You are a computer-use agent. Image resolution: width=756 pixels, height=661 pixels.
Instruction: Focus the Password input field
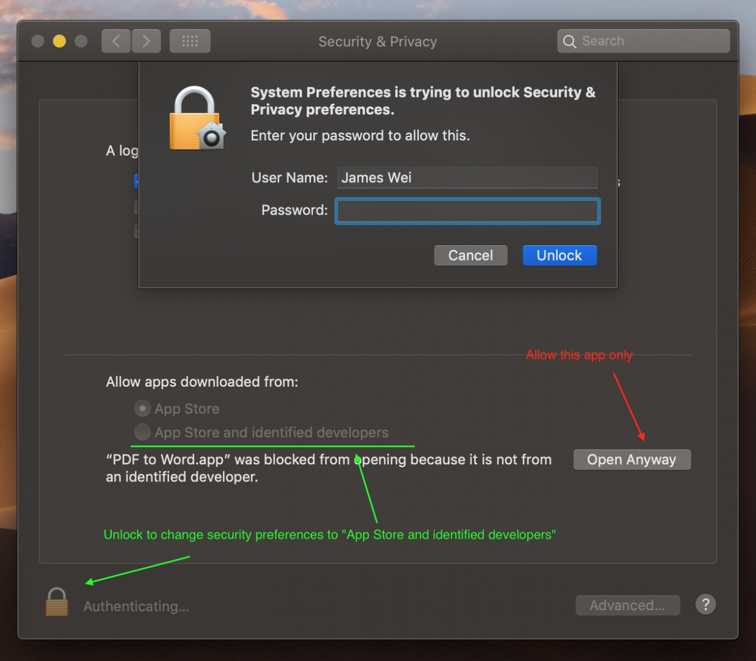[x=467, y=211]
